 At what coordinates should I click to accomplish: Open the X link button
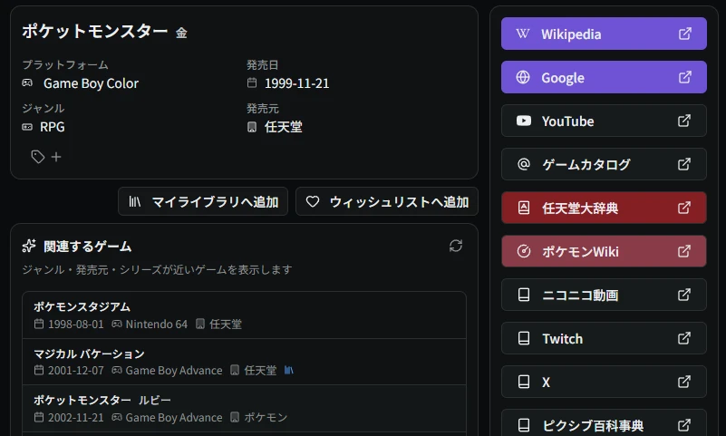604,382
